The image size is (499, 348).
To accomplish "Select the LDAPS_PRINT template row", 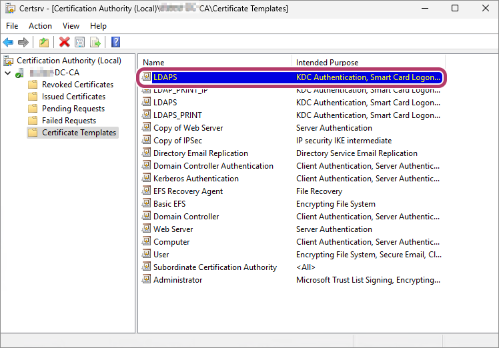I will coord(177,115).
